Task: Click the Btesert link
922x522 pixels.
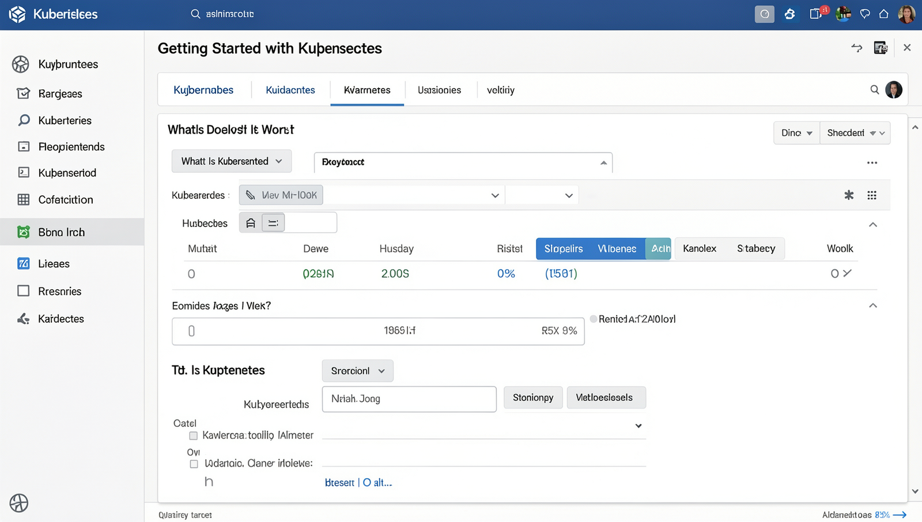Action: [x=339, y=483]
